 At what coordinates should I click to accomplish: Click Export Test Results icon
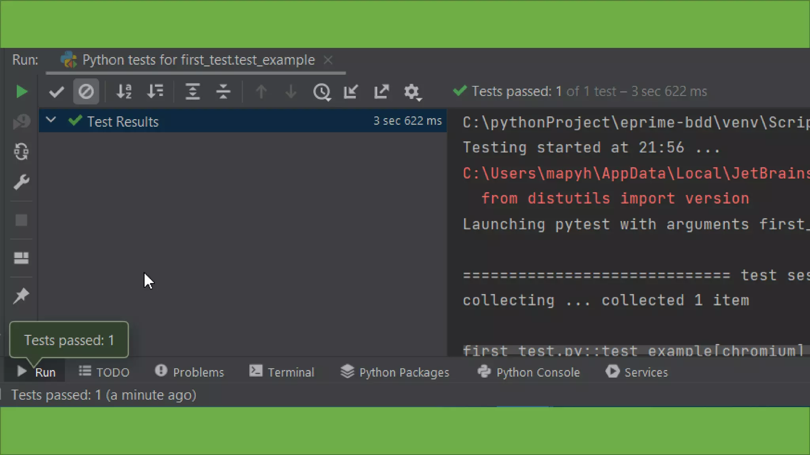[381, 92]
